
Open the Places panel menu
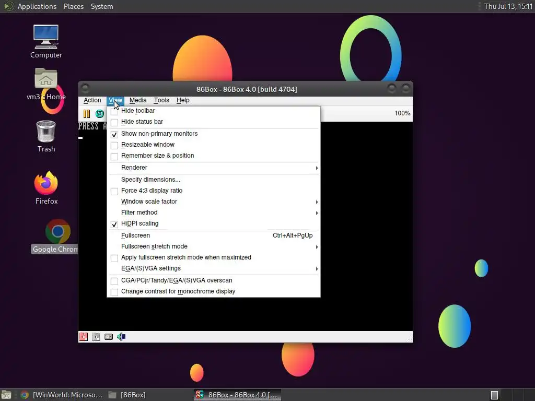pos(73,6)
